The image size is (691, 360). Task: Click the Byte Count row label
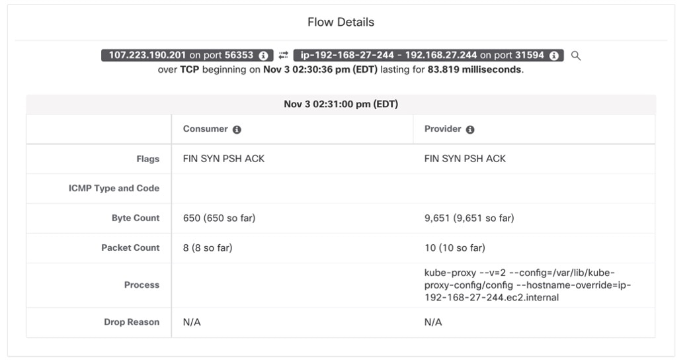[x=136, y=218]
